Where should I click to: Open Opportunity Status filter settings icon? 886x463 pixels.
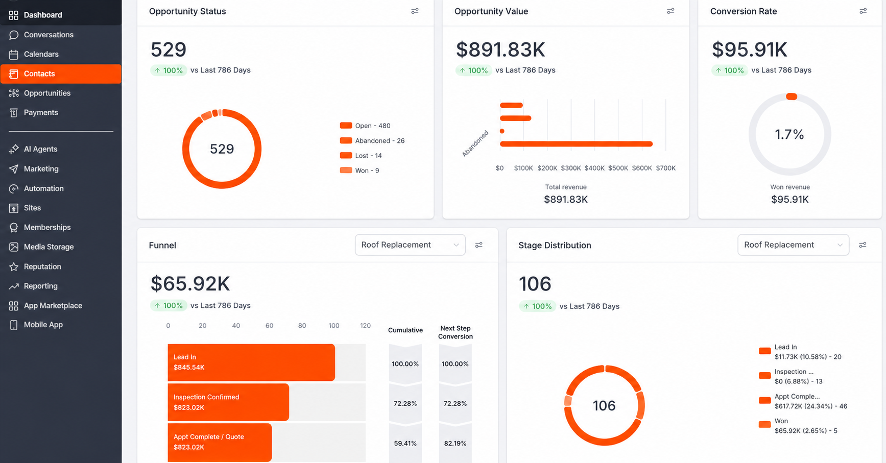point(415,11)
